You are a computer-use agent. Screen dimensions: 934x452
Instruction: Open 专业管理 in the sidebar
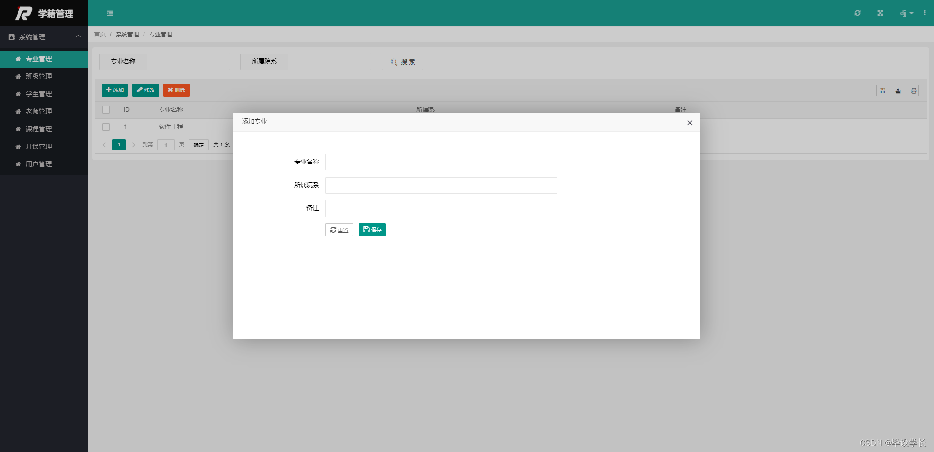click(44, 59)
